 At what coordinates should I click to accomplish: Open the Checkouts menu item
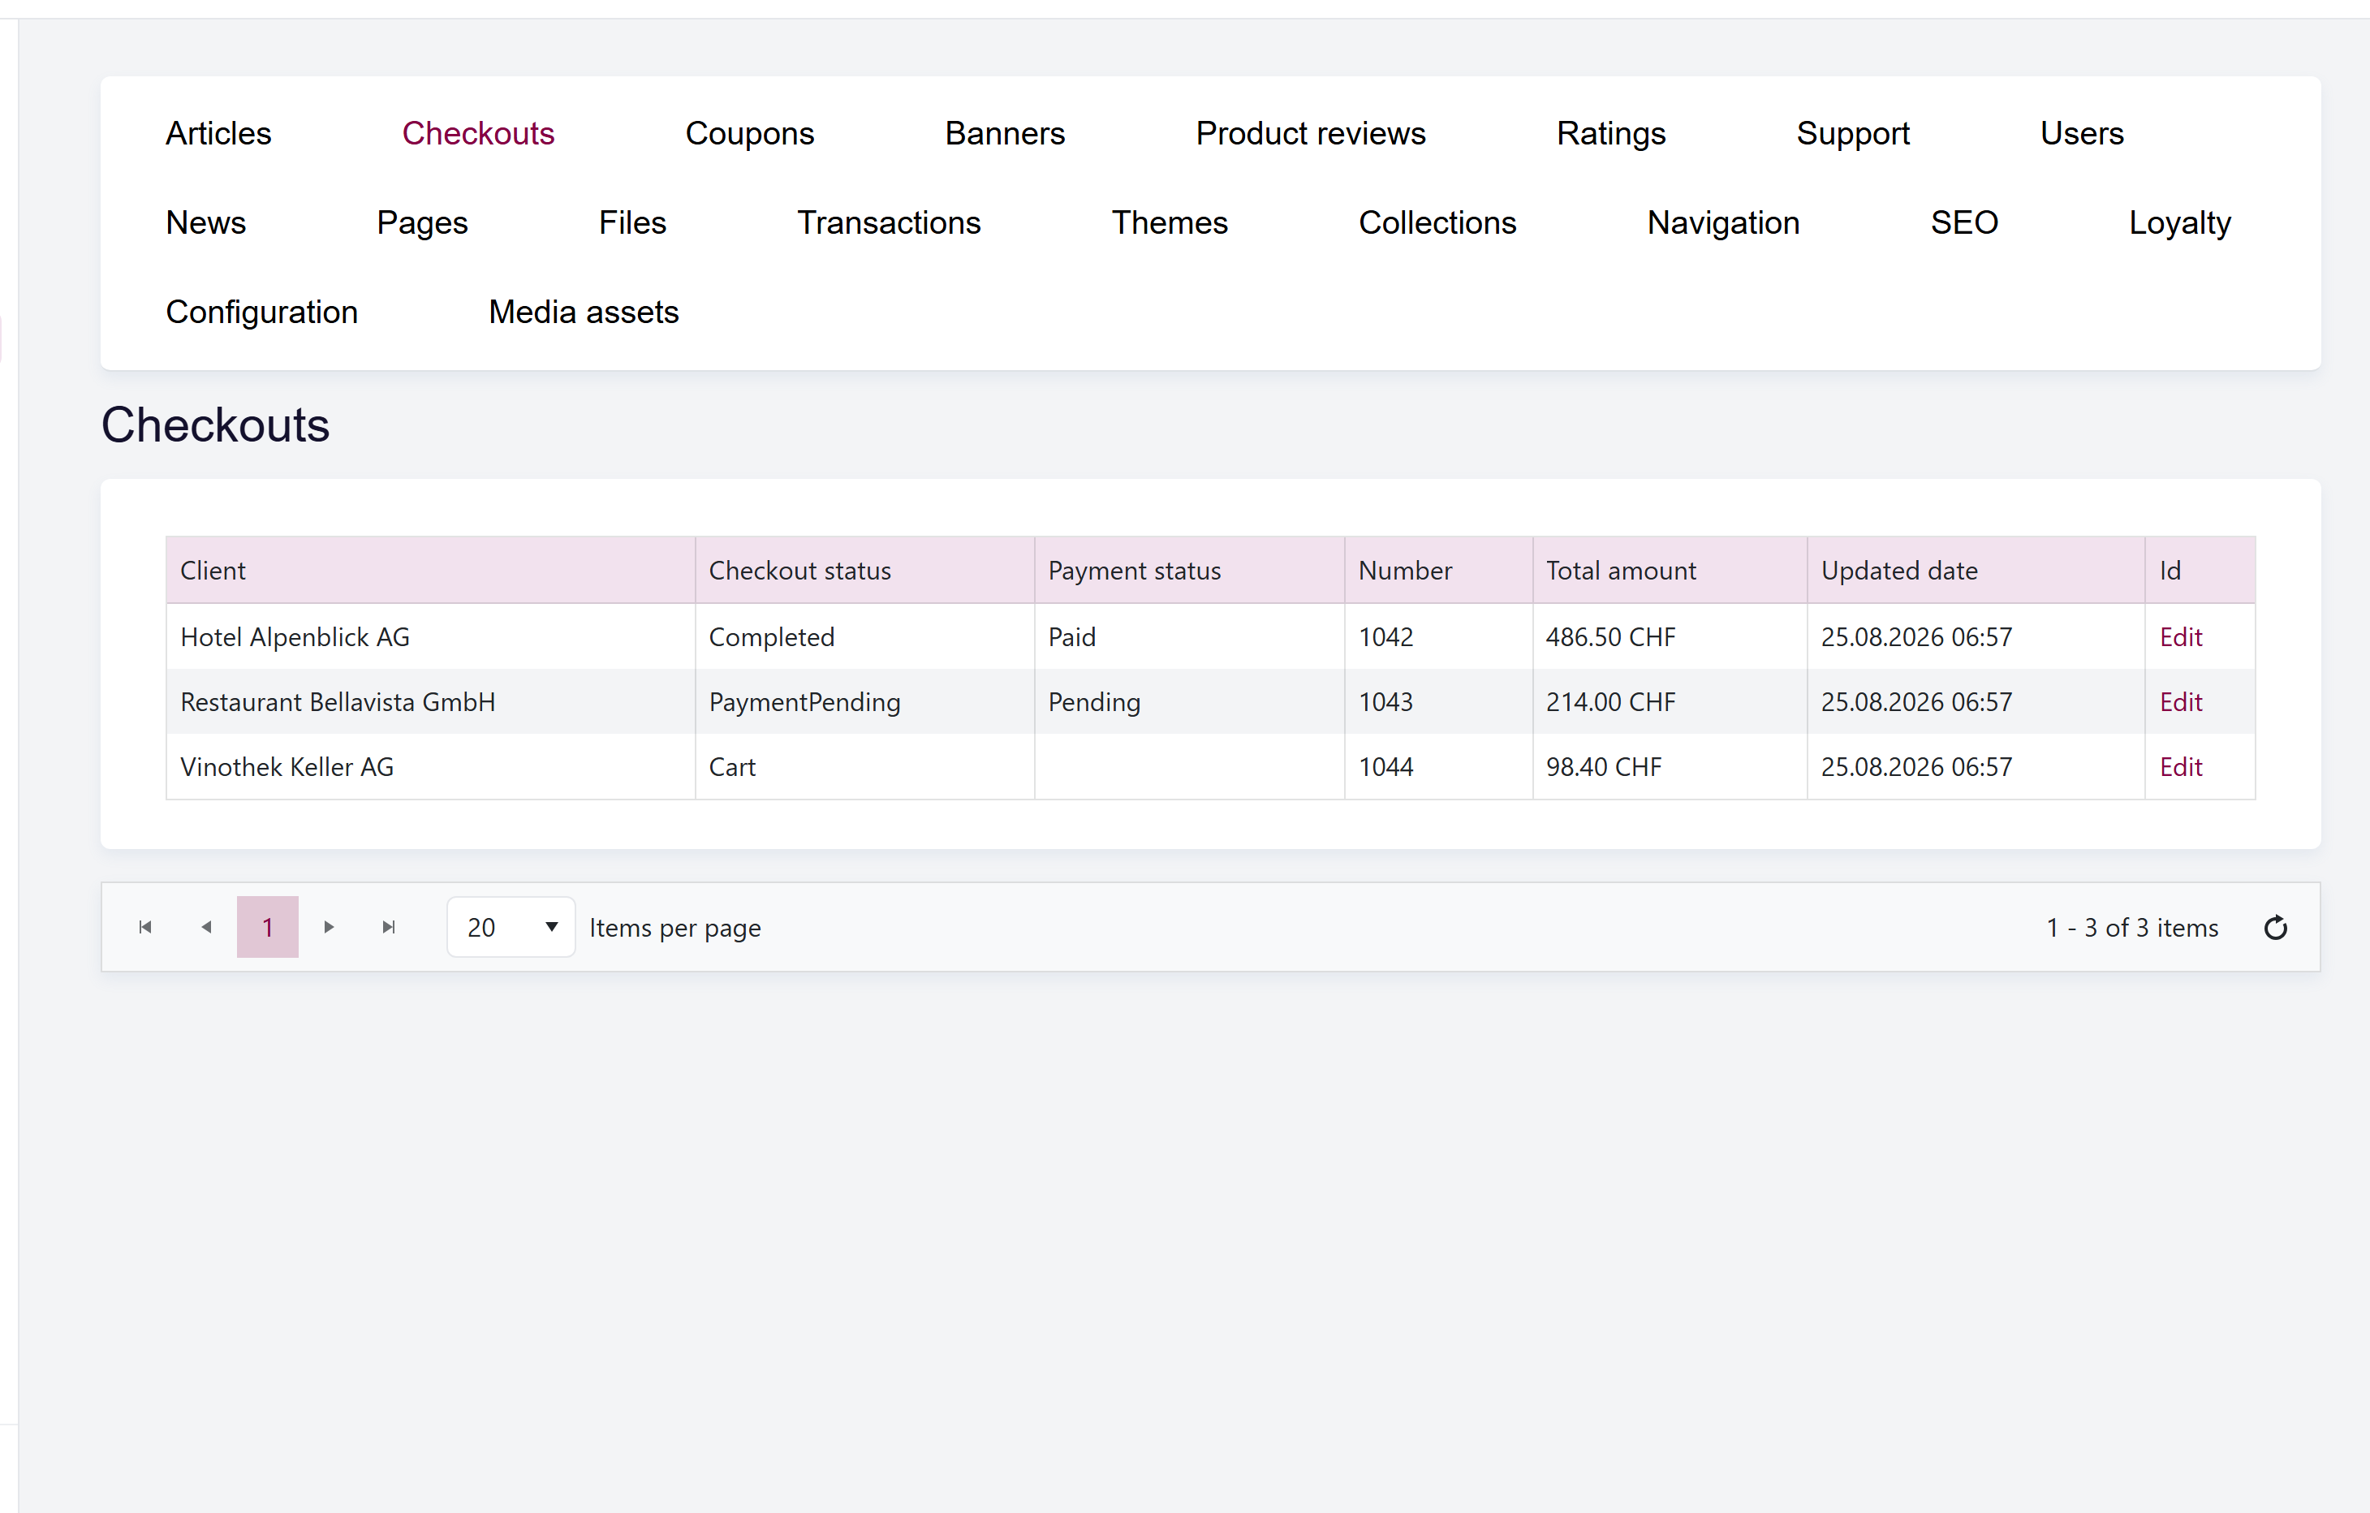(478, 133)
